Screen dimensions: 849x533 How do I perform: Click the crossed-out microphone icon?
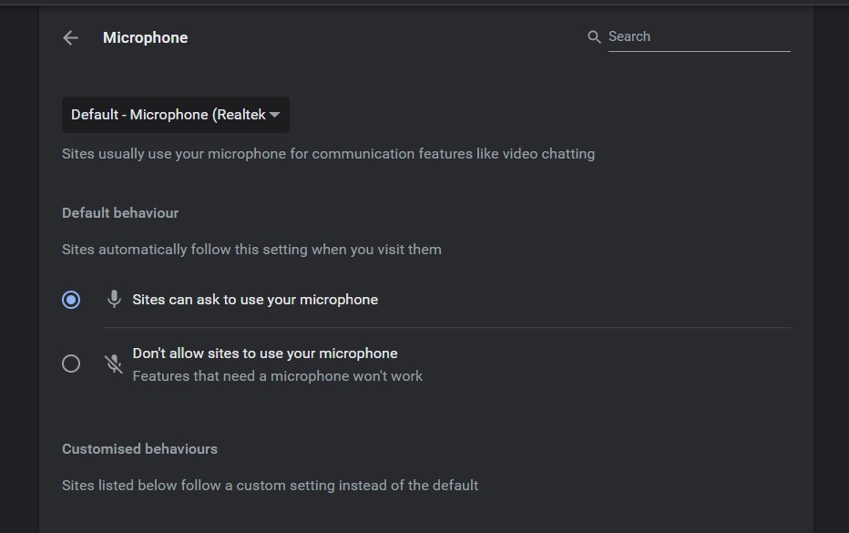pos(114,364)
